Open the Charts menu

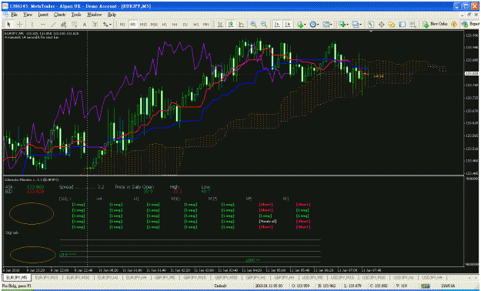[59, 15]
